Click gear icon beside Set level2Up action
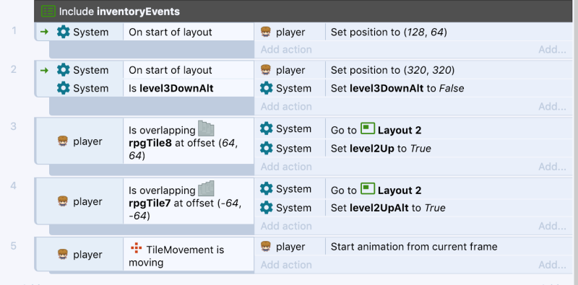Image resolution: width=578 pixels, height=285 pixels. [x=266, y=148]
